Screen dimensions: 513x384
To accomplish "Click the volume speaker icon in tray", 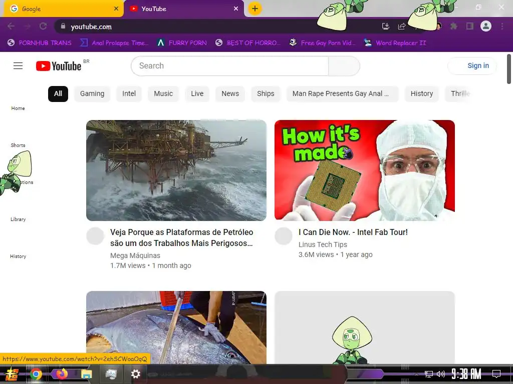I will pyautogui.click(x=441, y=374).
